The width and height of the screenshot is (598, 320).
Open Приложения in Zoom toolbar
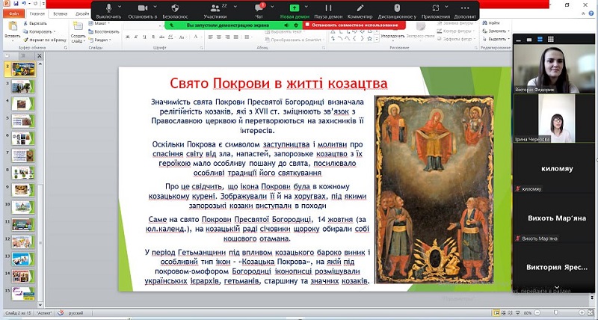[x=436, y=10]
